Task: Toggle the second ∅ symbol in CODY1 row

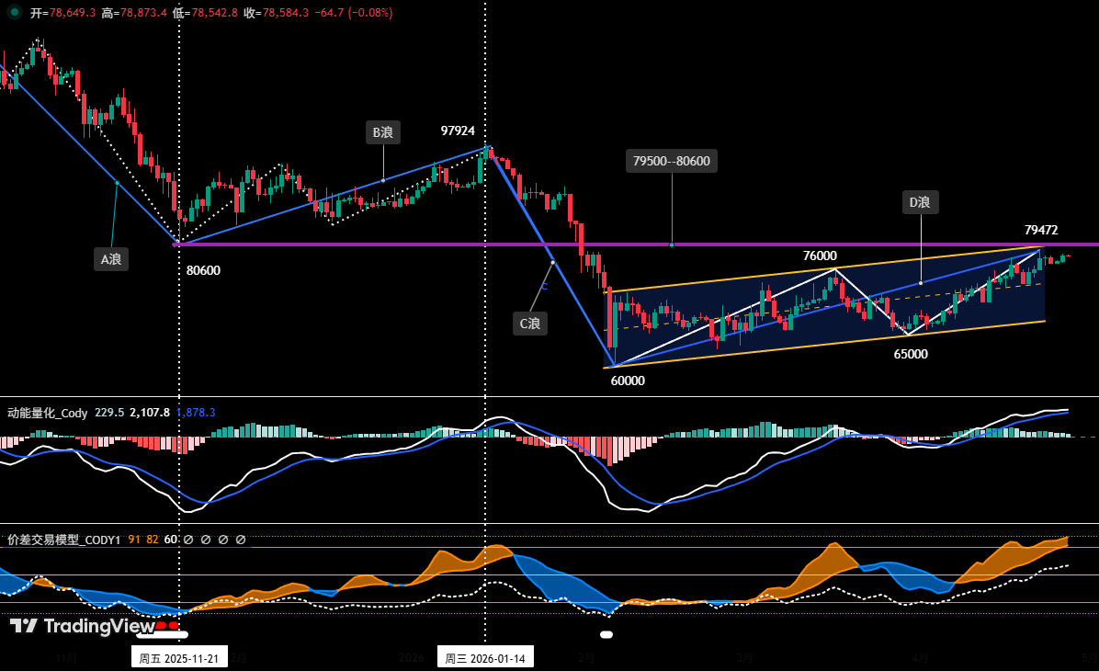Action: coord(205,540)
